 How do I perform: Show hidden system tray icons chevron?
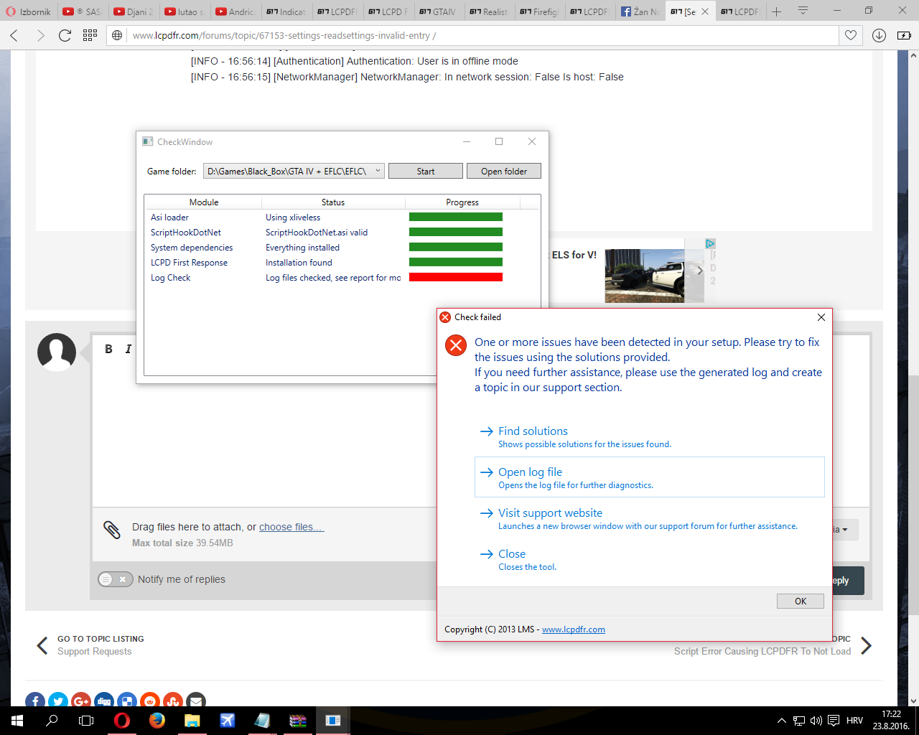tap(781, 721)
